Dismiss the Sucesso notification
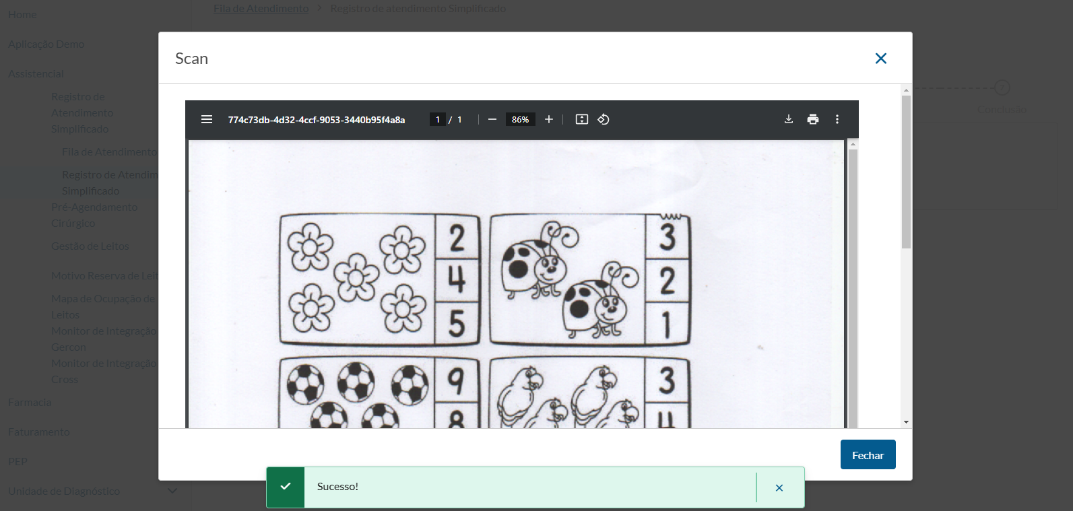Image resolution: width=1073 pixels, height=511 pixels. point(779,487)
